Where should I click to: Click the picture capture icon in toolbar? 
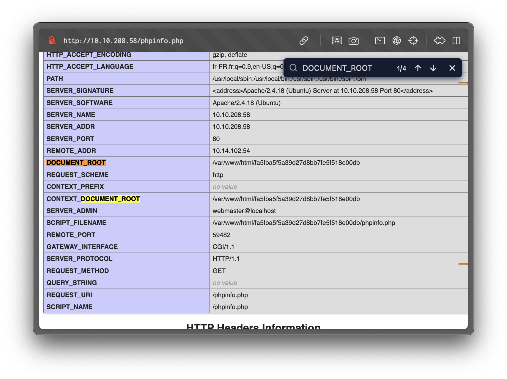pyautogui.click(x=337, y=40)
